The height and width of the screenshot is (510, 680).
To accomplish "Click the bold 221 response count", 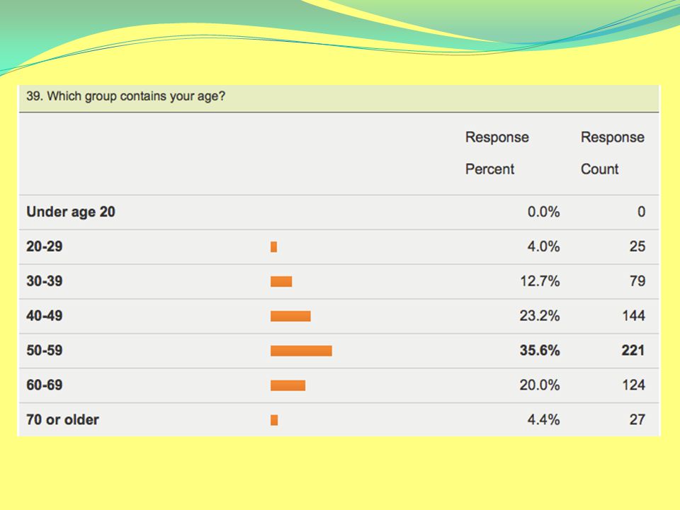I will (x=633, y=351).
